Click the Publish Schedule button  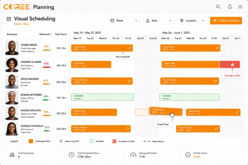(226, 21)
